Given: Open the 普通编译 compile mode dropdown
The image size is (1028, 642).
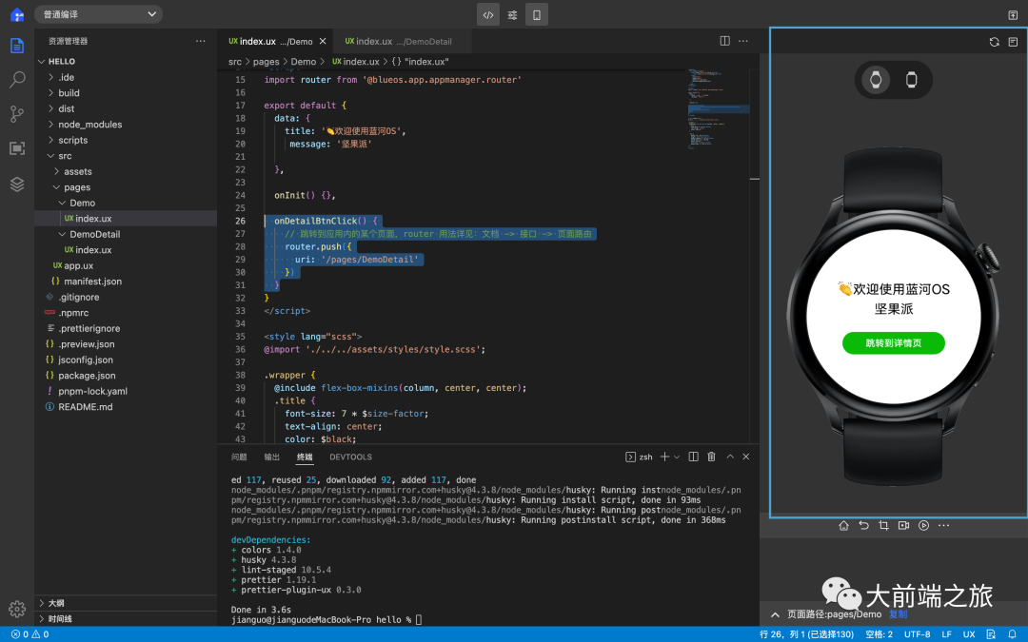Looking at the screenshot, I should coord(99,14).
